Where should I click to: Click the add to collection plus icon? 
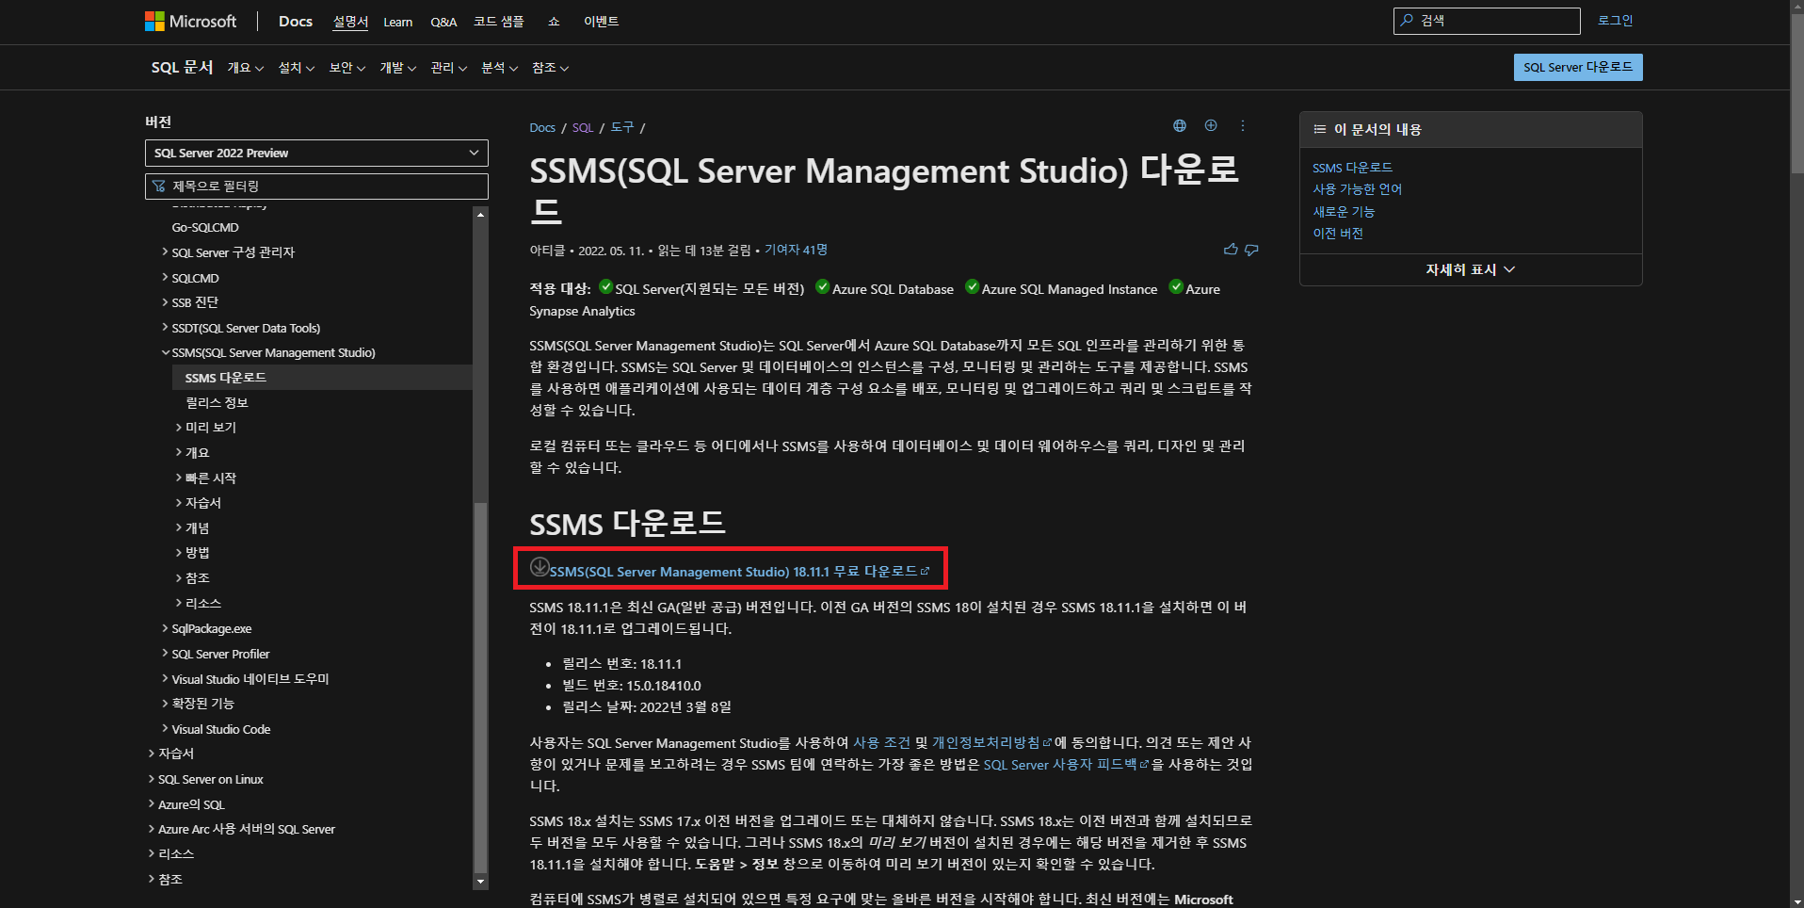[x=1211, y=125]
